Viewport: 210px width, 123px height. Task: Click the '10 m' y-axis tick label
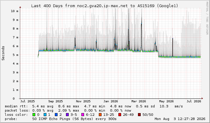point(14,11)
